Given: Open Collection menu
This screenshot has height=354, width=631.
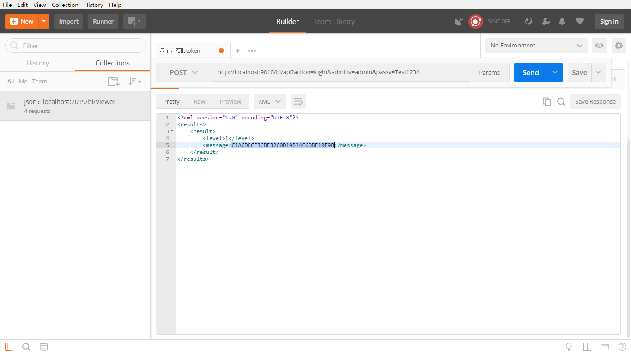Looking at the screenshot, I should tap(65, 5).
